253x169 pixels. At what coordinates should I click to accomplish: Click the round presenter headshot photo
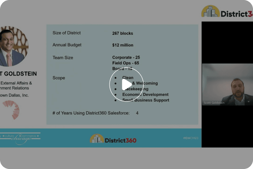(x=14, y=46)
